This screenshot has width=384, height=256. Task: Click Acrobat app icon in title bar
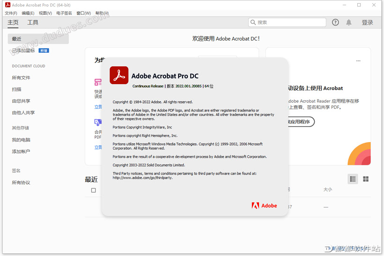click(7, 5)
